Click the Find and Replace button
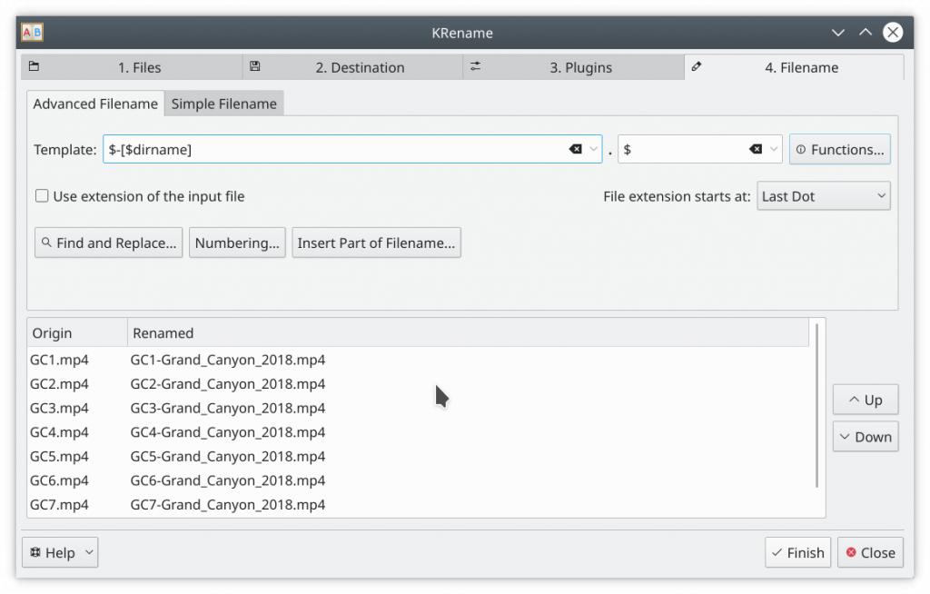 pyautogui.click(x=108, y=243)
